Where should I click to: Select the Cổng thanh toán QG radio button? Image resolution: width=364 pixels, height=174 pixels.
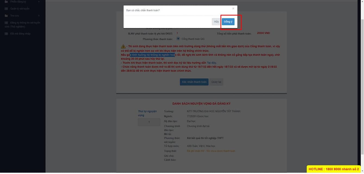coord(178,39)
